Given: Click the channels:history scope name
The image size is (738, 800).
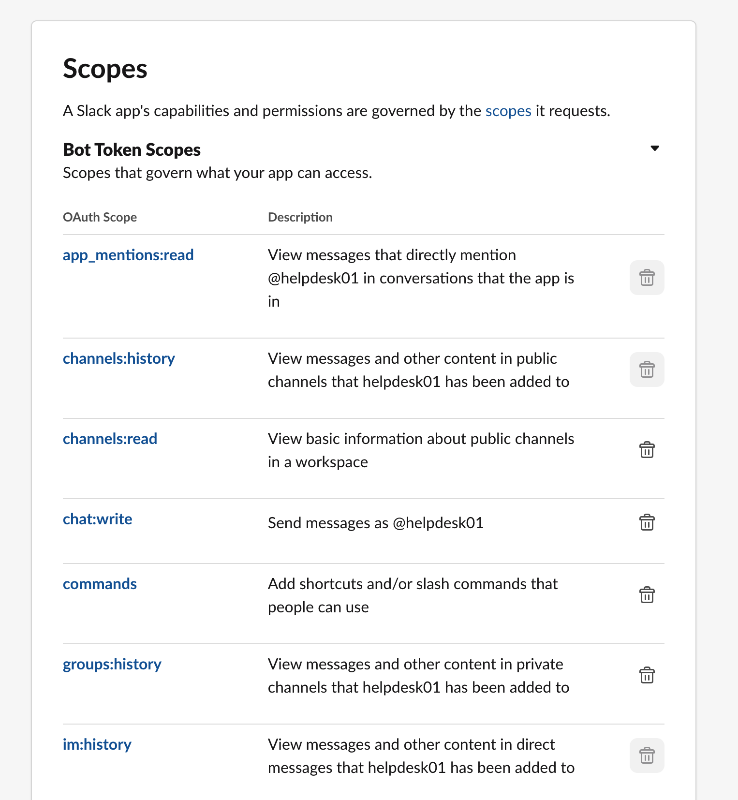Looking at the screenshot, I should (119, 358).
